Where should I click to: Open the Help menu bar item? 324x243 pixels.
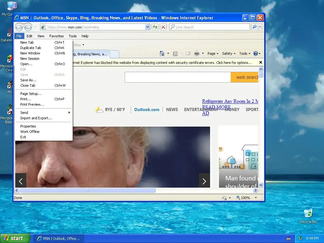pos(85,36)
